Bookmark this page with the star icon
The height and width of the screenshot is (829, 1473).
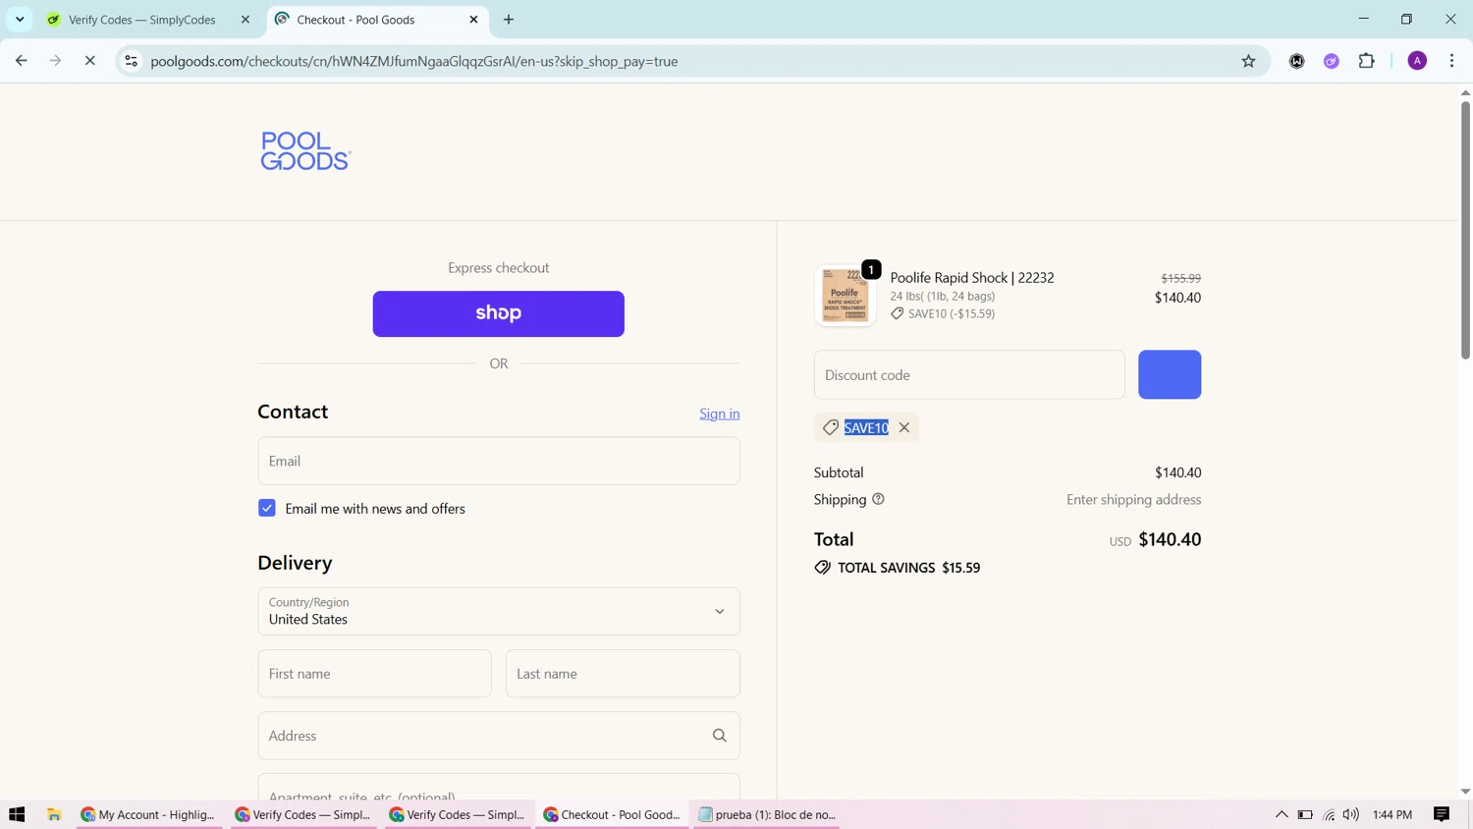tap(1249, 61)
